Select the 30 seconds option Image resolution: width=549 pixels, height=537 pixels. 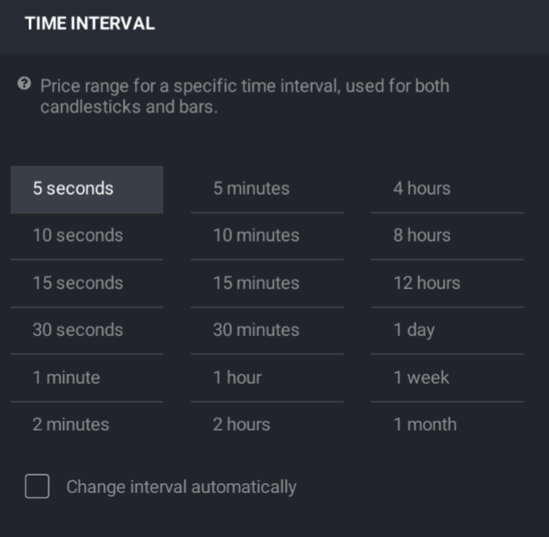click(x=87, y=331)
